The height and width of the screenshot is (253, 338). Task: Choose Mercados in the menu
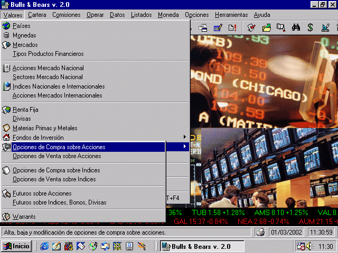coord(96,45)
